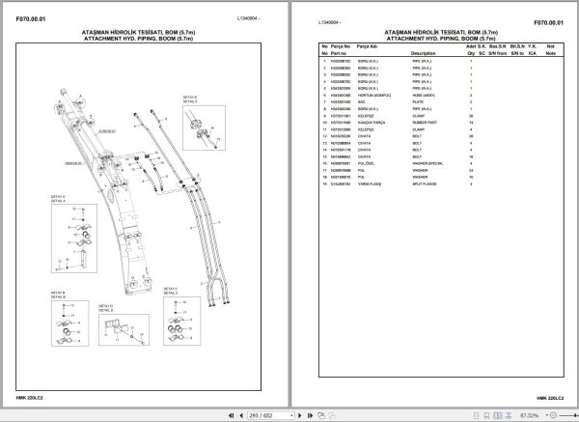Click the DETAY D detail label
The image size is (579, 422).
coord(105,306)
